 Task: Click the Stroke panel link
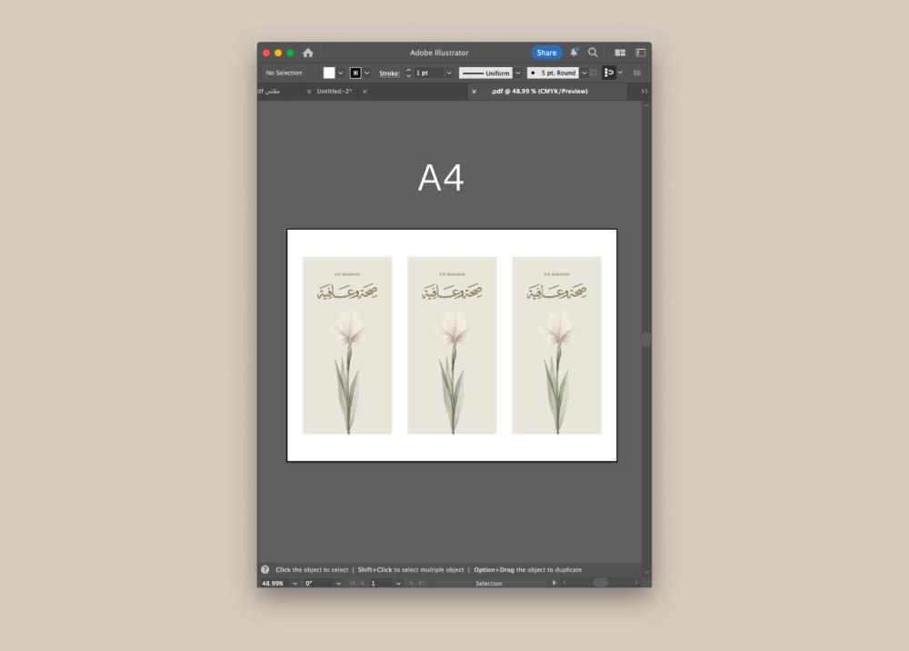tap(389, 73)
